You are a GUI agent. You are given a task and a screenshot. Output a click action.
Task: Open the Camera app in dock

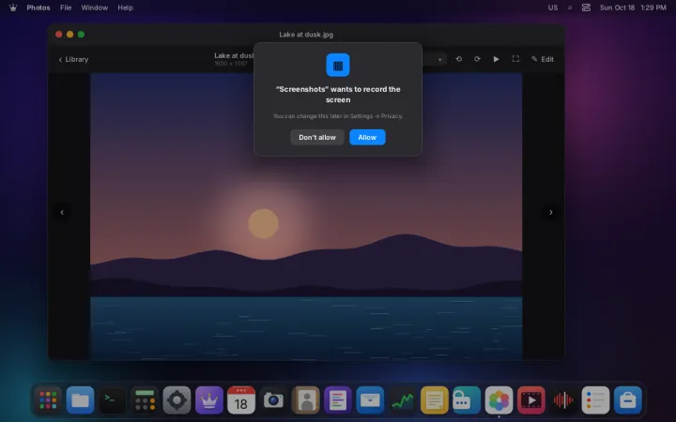click(273, 400)
